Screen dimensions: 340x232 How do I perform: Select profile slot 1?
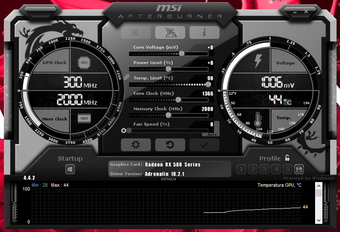(x=241, y=169)
